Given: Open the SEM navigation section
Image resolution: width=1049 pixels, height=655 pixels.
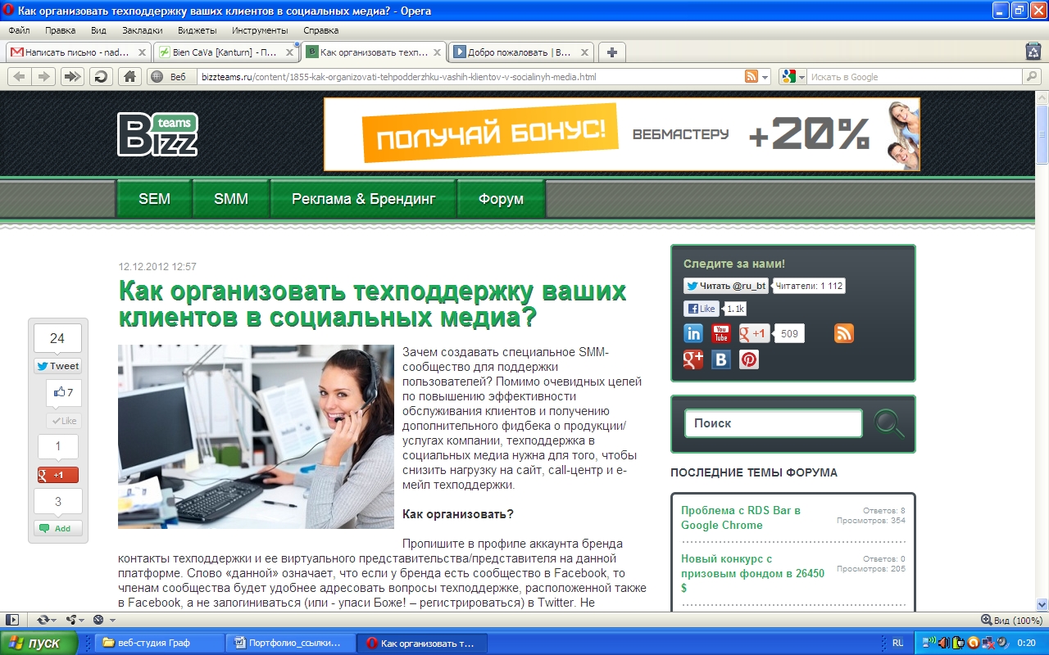Looking at the screenshot, I should tap(154, 199).
